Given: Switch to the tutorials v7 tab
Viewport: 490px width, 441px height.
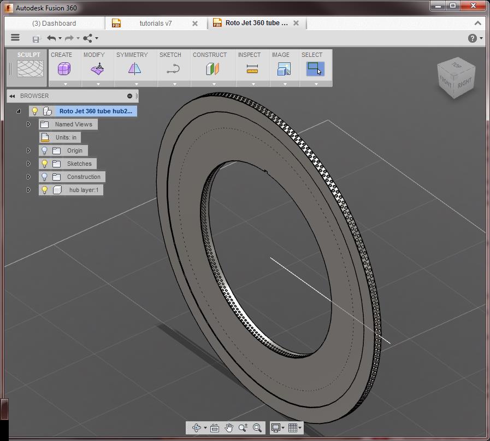Looking at the screenshot, I should click(x=155, y=23).
